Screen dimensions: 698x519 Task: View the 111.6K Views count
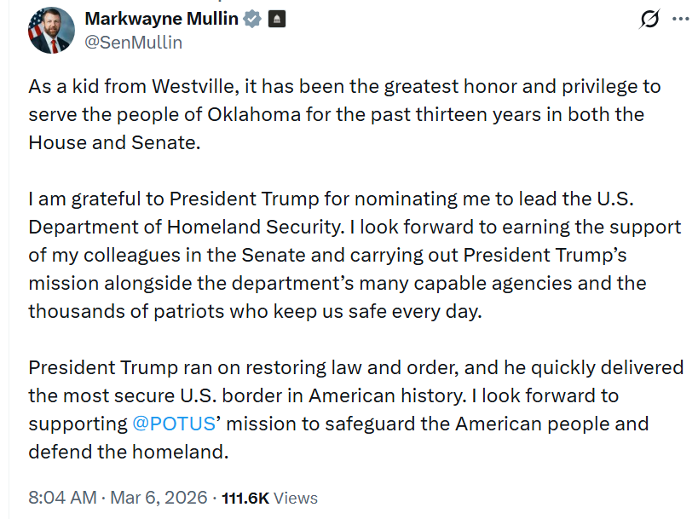(269, 498)
